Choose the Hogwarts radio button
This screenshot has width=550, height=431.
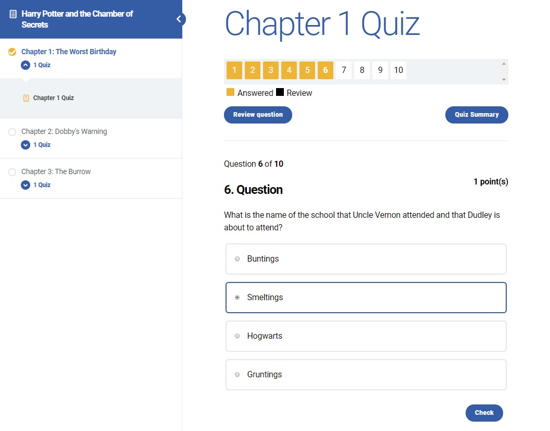tap(238, 336)
